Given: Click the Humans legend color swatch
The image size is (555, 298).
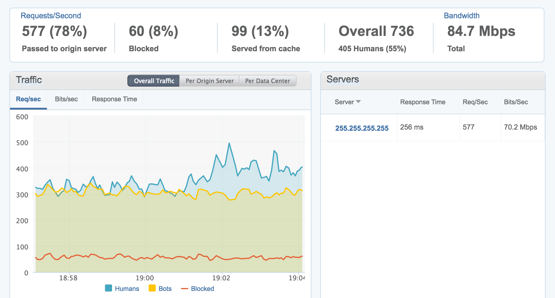Looking at the screenshot, I should tap(109, 288).
